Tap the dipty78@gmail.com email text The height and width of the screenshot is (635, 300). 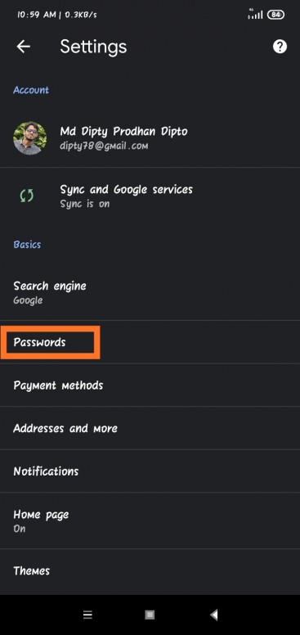tap(104, 146)
